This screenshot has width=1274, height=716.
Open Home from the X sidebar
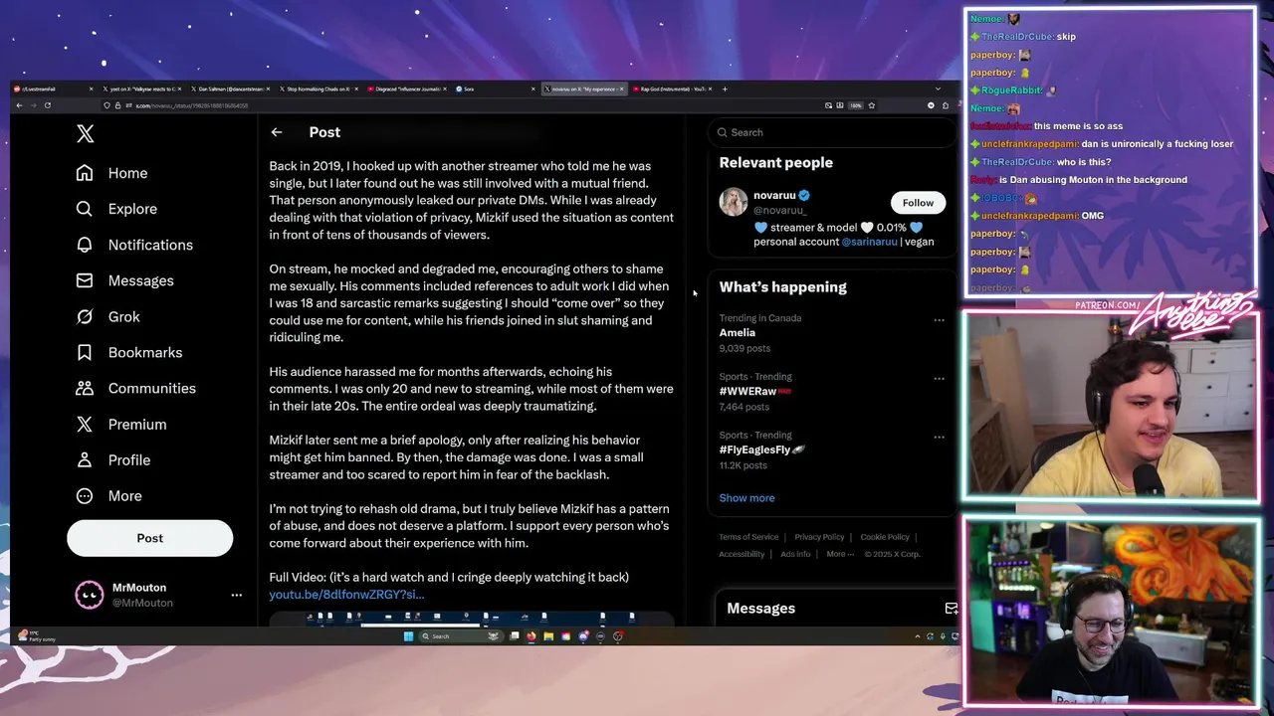(112, 173)
